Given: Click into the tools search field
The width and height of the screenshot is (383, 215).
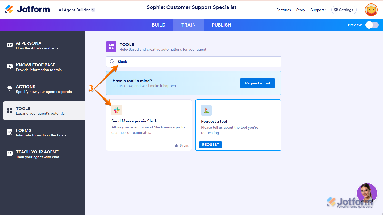Looking at the screenshot, I should pos(197,62).
